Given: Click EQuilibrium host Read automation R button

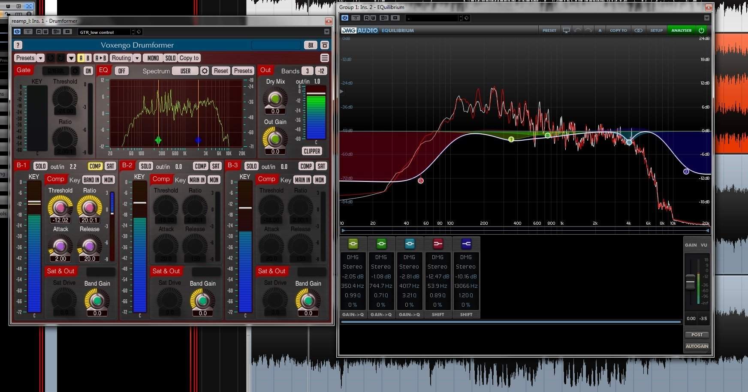Looking at the screenshot, I should click(x=367, y=18).
